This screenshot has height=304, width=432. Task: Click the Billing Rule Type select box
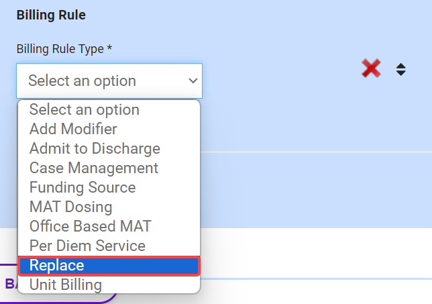click(109, 81)
